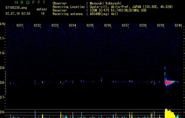Click the 0.8 kHz axis label
185x118 pixels.
(x=2, y=83)
